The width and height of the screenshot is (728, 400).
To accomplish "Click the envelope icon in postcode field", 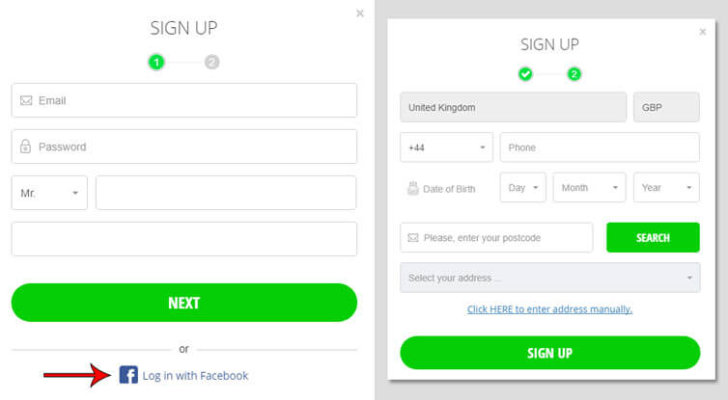I will (x=413, y=237).
